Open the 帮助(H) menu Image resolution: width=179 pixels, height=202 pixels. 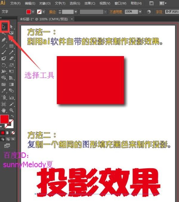pos(136,3)
